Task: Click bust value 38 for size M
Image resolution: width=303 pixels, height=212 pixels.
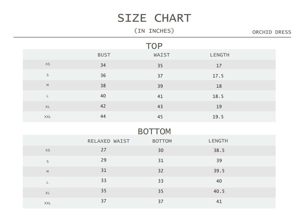Action: click(x=103, y=86)
